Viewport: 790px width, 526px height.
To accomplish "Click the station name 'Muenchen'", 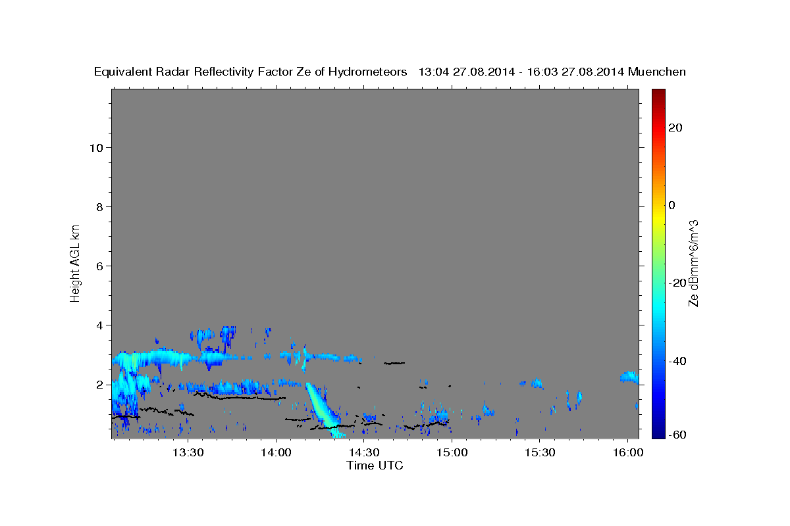I will (x=657, y=72).
